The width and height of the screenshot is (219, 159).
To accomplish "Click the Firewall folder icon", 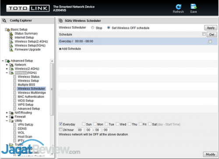I will 11,117.
